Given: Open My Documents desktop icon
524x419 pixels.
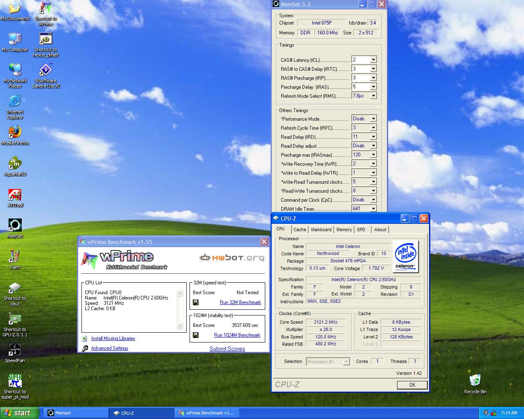Looking at the screenshot, I should 15,11.
